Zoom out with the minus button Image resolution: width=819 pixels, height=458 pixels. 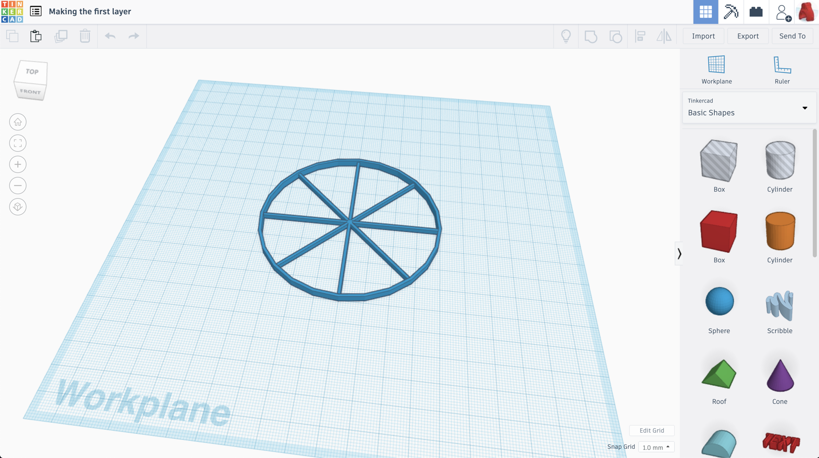[x=18, y=186]
